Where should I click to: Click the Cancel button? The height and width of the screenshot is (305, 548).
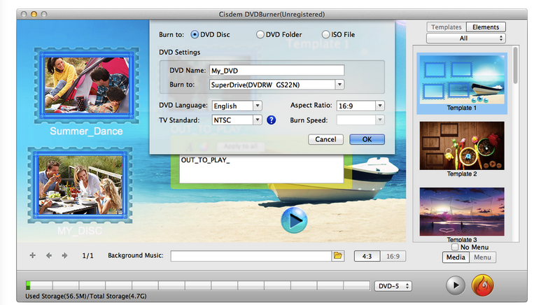pyautogui.click(x=325, y=139)
